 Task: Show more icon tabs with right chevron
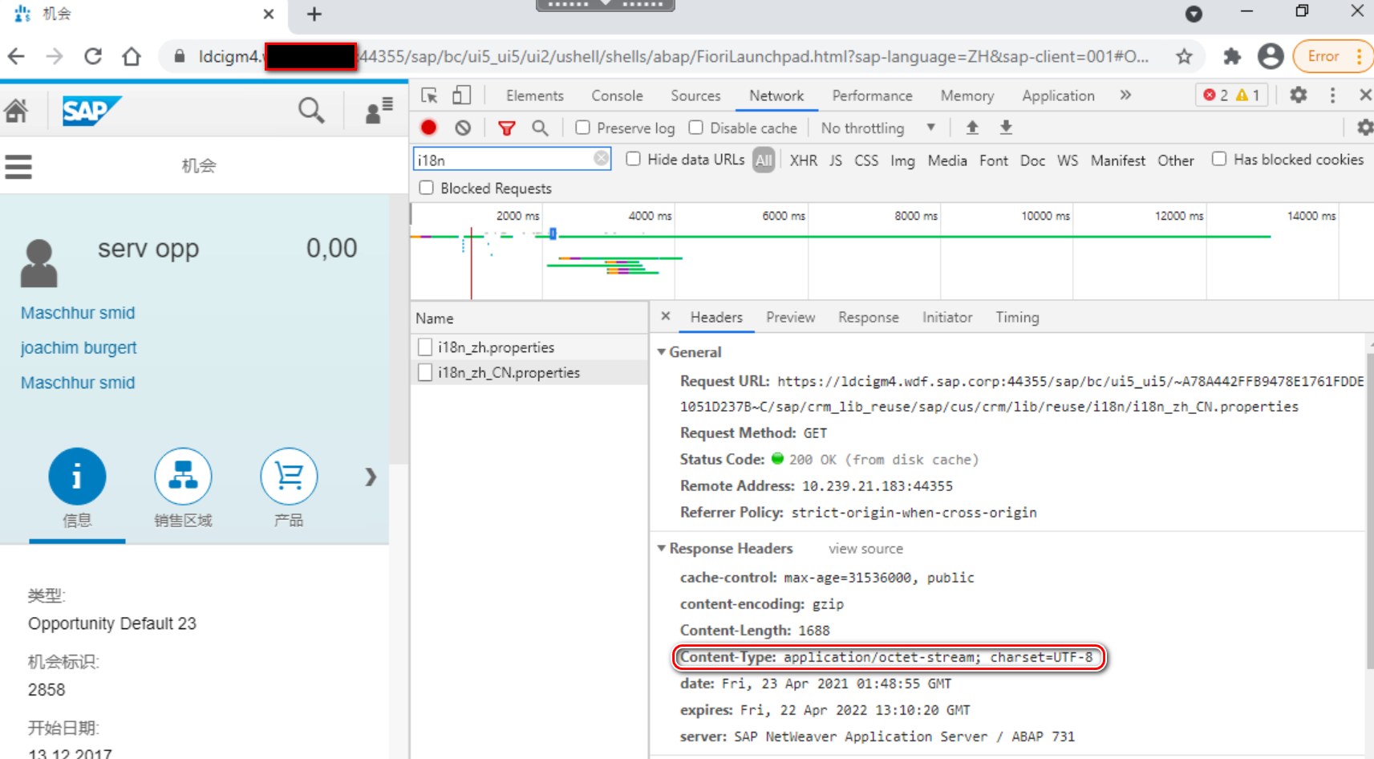(x=371, y=477)
